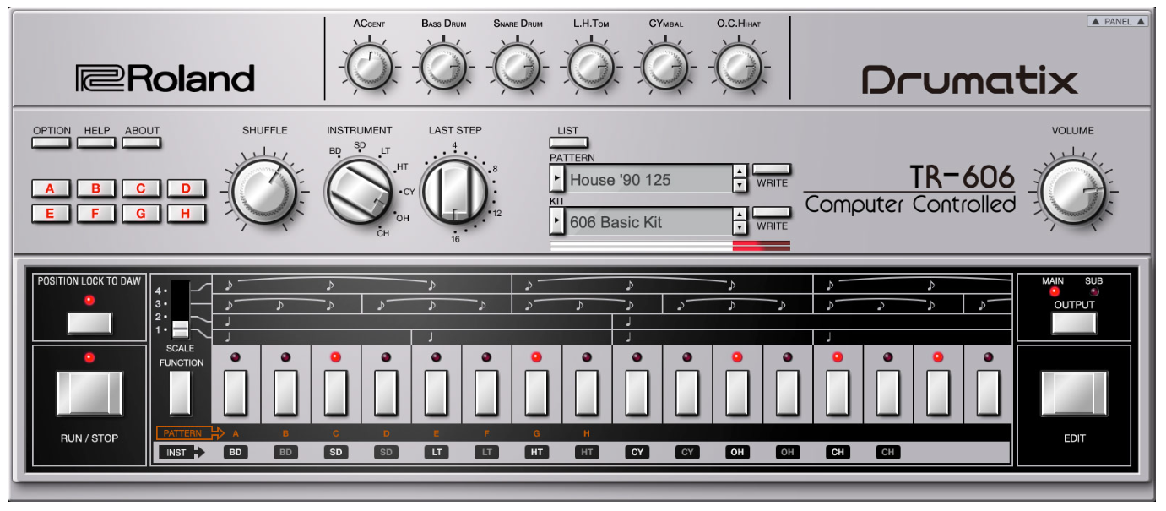Screen dimensions: 1166x511
Task: Click the 606 Basic Kit name field
Action: (648, 222)
